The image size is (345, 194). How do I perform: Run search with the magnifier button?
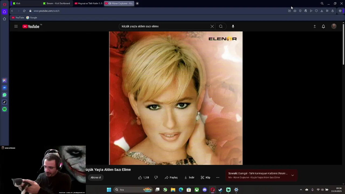[221, 26]
